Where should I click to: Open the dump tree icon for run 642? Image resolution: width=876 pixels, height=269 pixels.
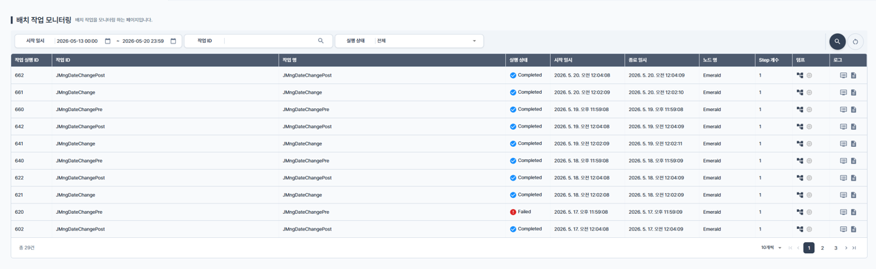pos(800,127)
